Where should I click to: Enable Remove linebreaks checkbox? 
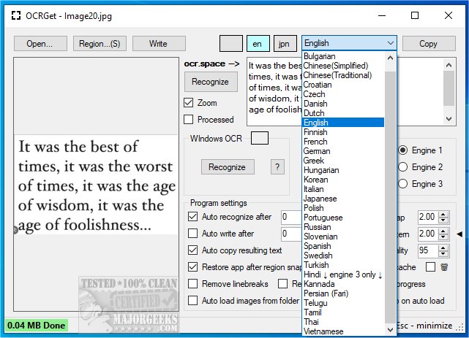[x=193, y=283]
